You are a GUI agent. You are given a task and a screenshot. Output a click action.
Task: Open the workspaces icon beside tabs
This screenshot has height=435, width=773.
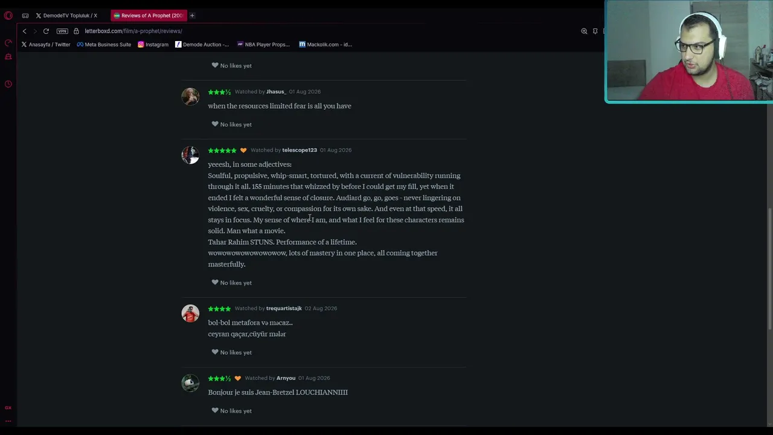[25, 15]
